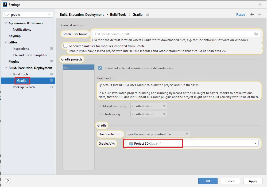Uncheck Download external annotations for dependencies

[100, 68]
